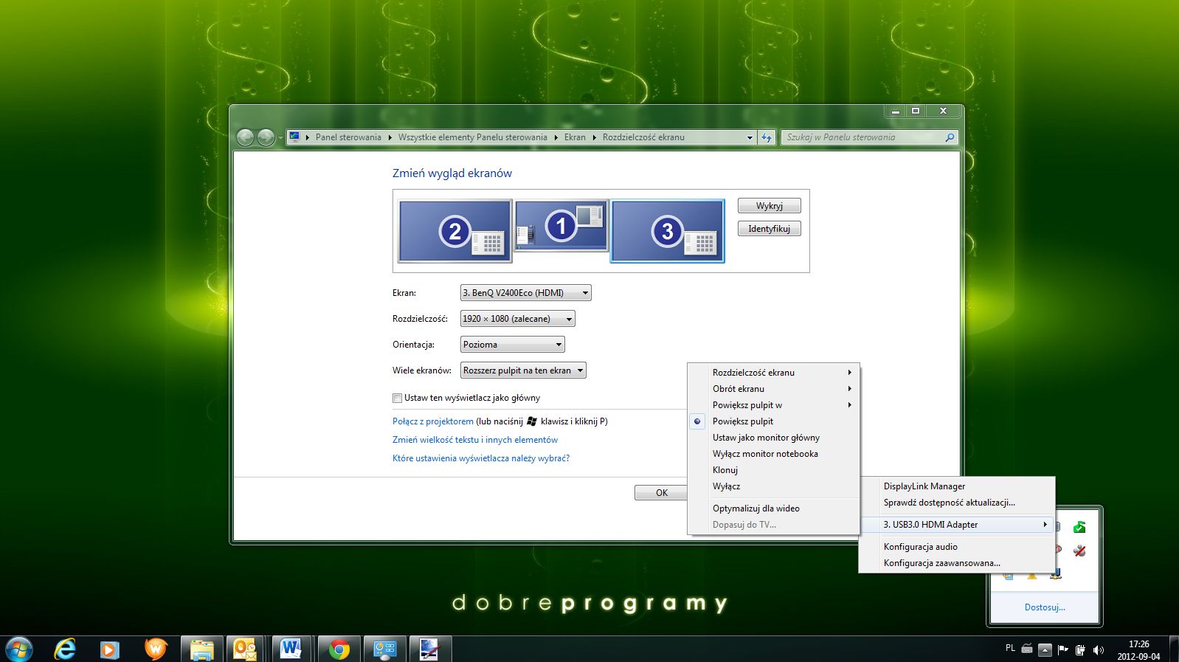The width and height of the screenshot is (1179, 662).
Task: Click the forward arrow in the Control Panel window
Action: (x=266, y=137)
